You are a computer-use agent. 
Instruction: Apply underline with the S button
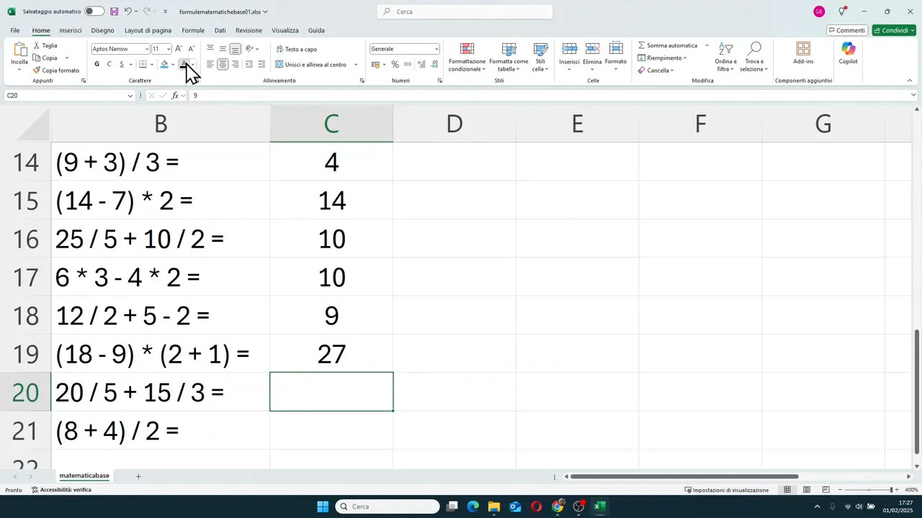(x=122, y=65)
